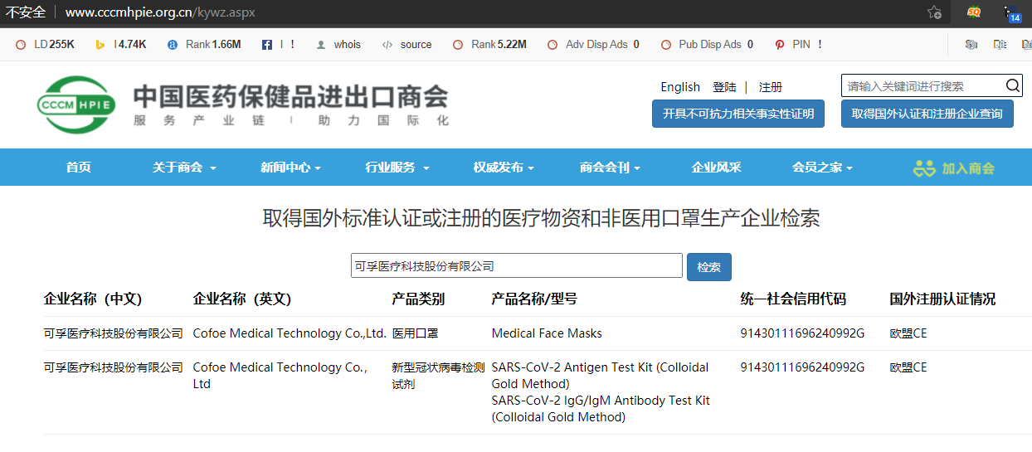1032x452 pixels.
Task: Click 加入商会 join link with people icon
Action: point(953,168)
